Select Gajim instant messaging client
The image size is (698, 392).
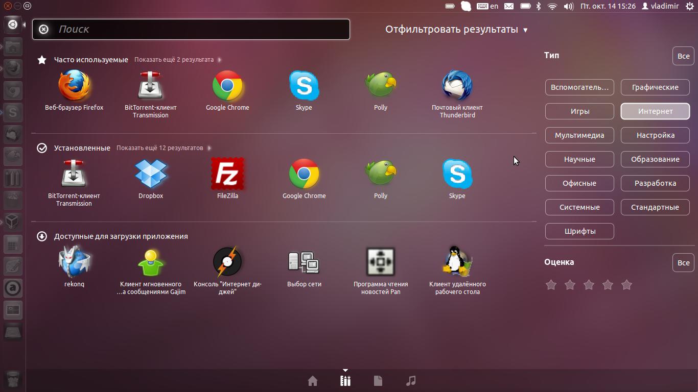point(151,271)
